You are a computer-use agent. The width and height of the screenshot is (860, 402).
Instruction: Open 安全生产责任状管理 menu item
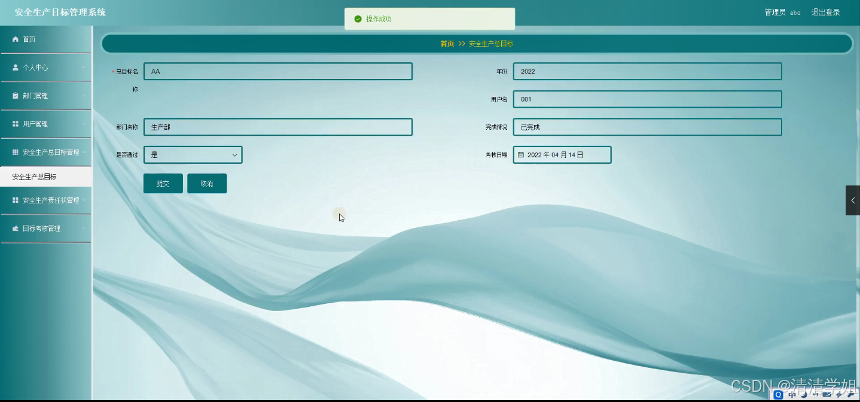click(45, 200)
